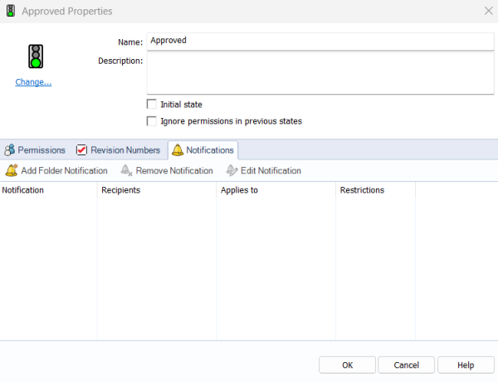This screenshot has width=498, height=382.
Task: Click the Add Folder Notification bell icon
Action: pyautogui.click(x=11, y=170)
